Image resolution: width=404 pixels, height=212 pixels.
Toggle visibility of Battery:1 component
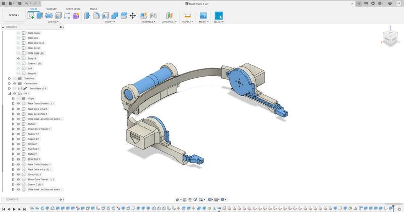pyautogui.click(x=18, y=154)
